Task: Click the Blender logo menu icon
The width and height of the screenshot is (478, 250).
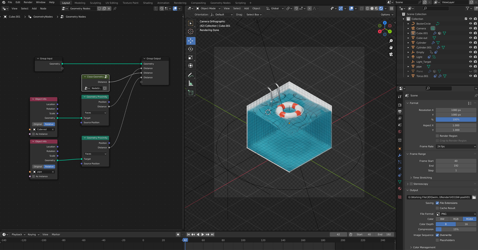Action: tap(3, 2)
